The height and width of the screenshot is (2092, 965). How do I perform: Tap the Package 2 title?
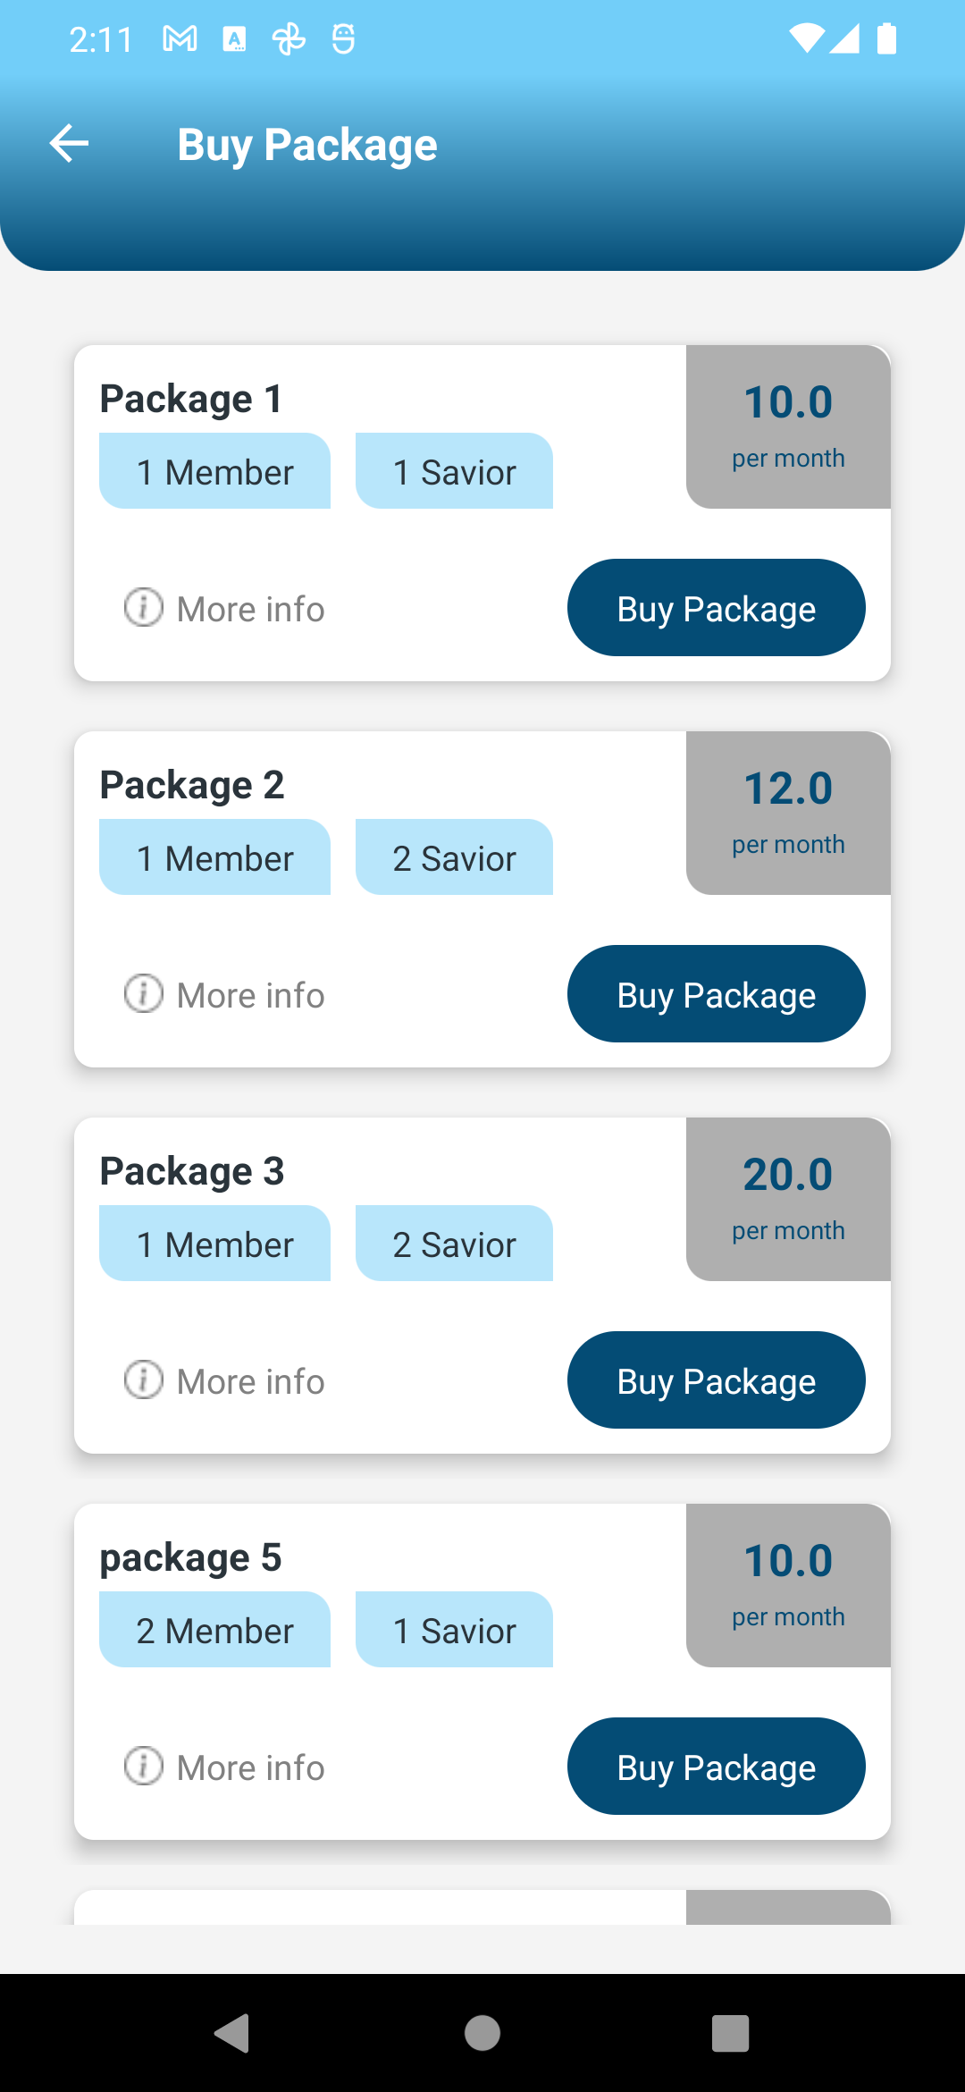[x=191, y=785]
